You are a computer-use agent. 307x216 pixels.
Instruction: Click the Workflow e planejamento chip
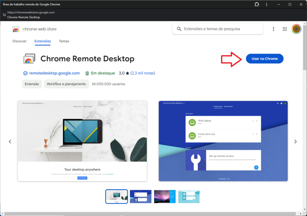pos(66,84)
